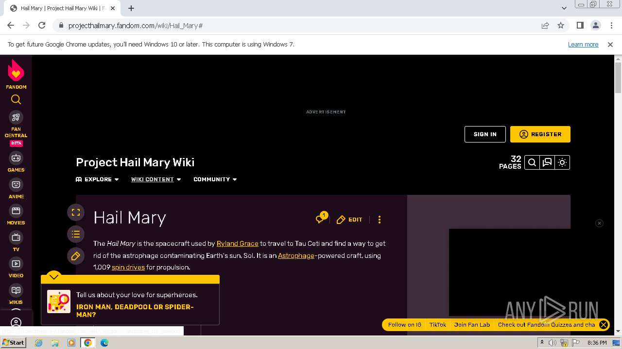This screenshot has height=349, width=622.
Task: Click the Register button
Action: 540,134
